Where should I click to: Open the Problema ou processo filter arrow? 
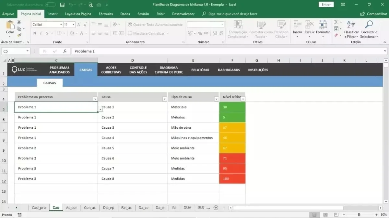95,99
